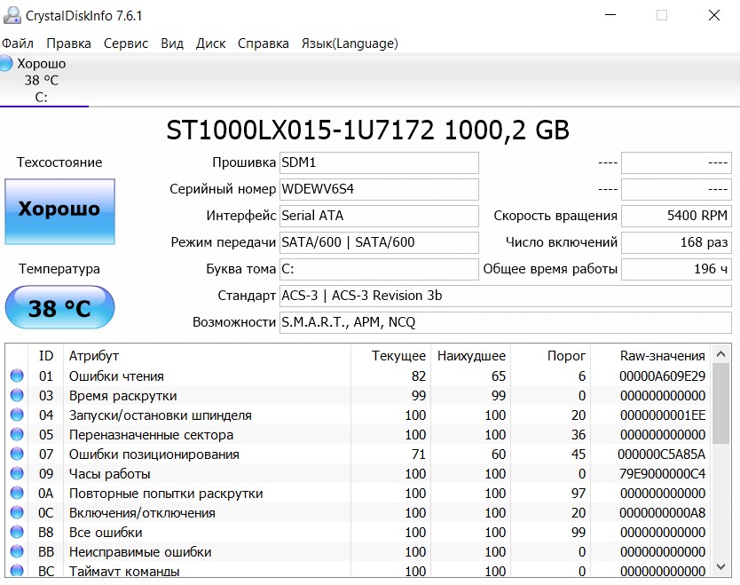
Task: Click the Порог column header
Action: [550, 356]
